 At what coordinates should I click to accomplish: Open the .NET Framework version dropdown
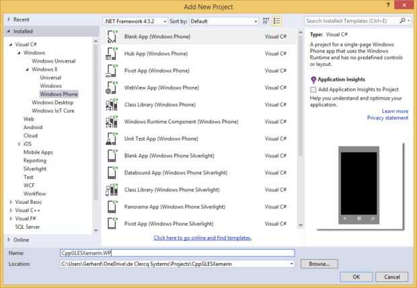(x=135, y=22)
